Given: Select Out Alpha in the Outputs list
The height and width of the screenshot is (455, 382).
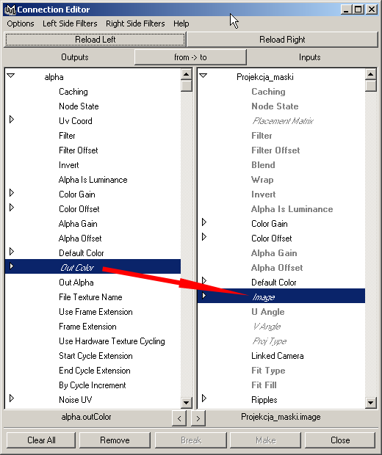Looking at the screenshot, I should 76,283.
